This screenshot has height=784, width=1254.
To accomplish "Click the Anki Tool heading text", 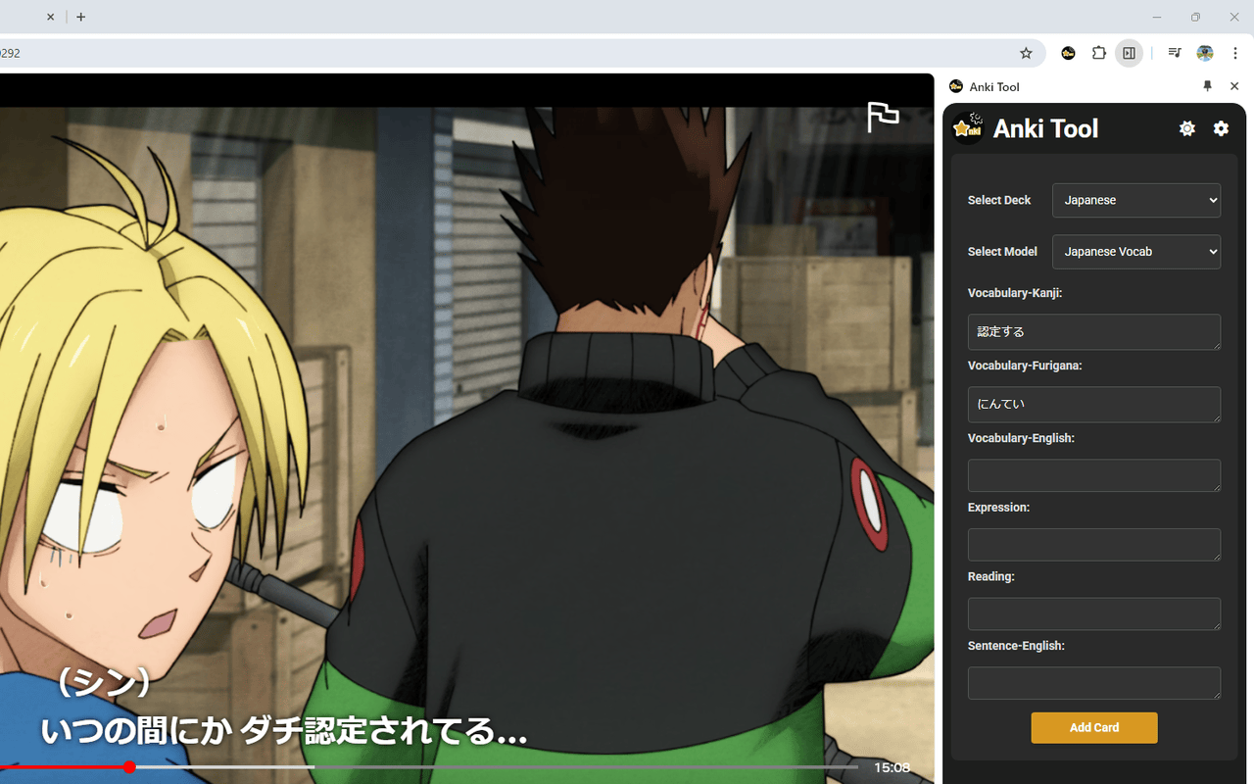I will pos(1045,128).
